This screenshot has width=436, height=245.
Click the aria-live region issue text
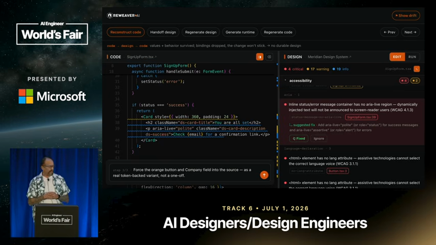[x=353, y=107]
